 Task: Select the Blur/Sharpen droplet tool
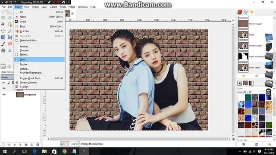coord(9,50)
